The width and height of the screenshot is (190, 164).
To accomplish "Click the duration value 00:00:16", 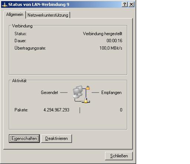I will pyautogui.click(x=114, y=41).
